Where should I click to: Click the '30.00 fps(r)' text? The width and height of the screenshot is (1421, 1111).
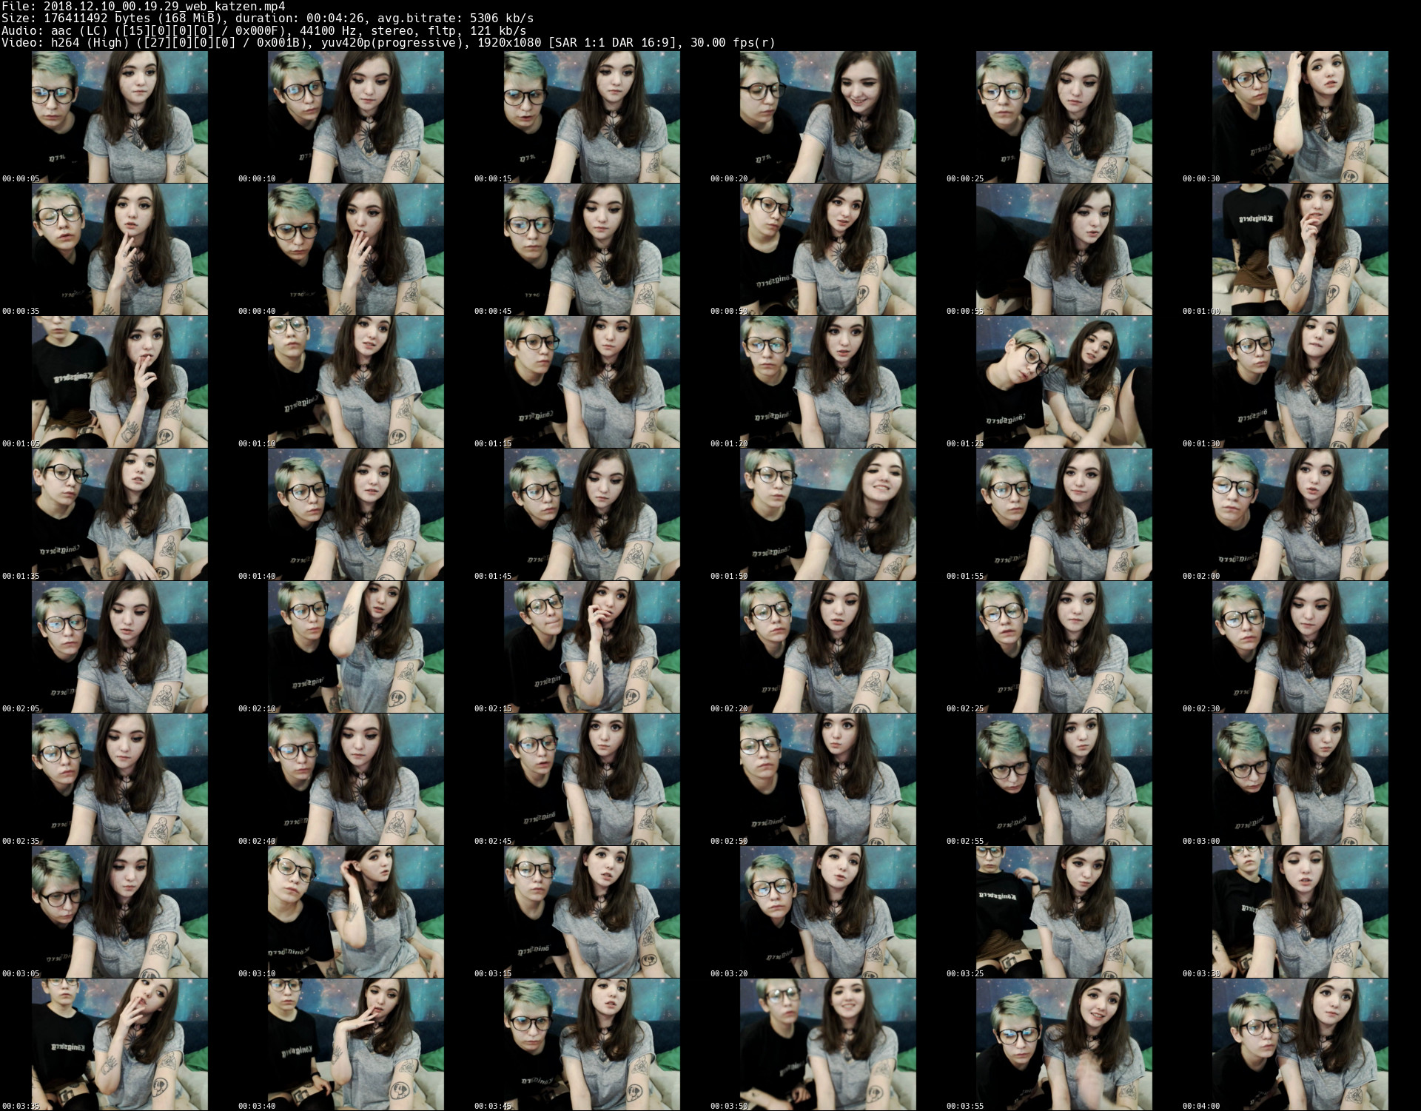tap(733, 42)
